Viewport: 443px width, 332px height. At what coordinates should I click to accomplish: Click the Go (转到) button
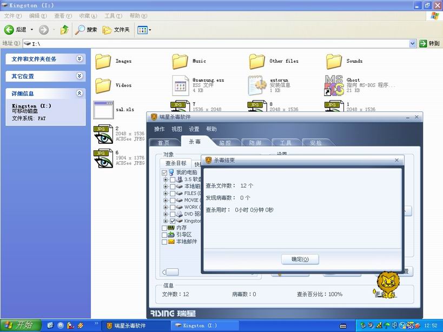click(429, 43)
